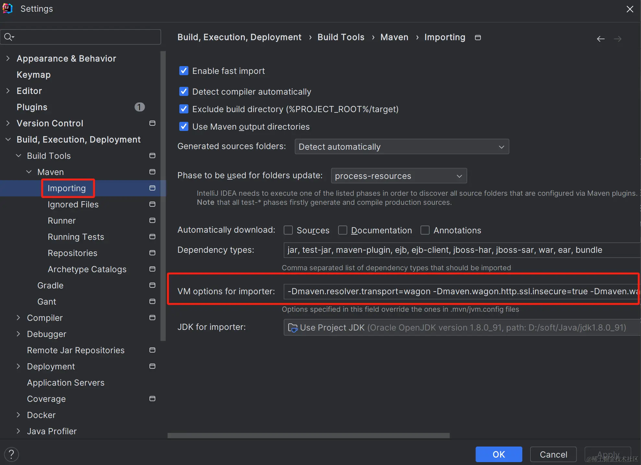Click the JDK folder icon in importer field
This screenshot has height=465, width=641.
click(x=292, y=328)
